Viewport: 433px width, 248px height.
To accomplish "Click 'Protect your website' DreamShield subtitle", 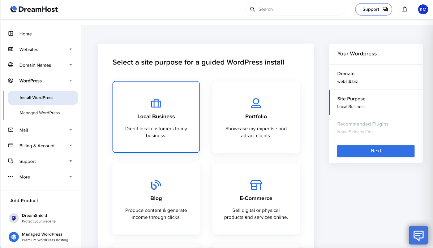I will pyautogui.click(x=39, y=221).
